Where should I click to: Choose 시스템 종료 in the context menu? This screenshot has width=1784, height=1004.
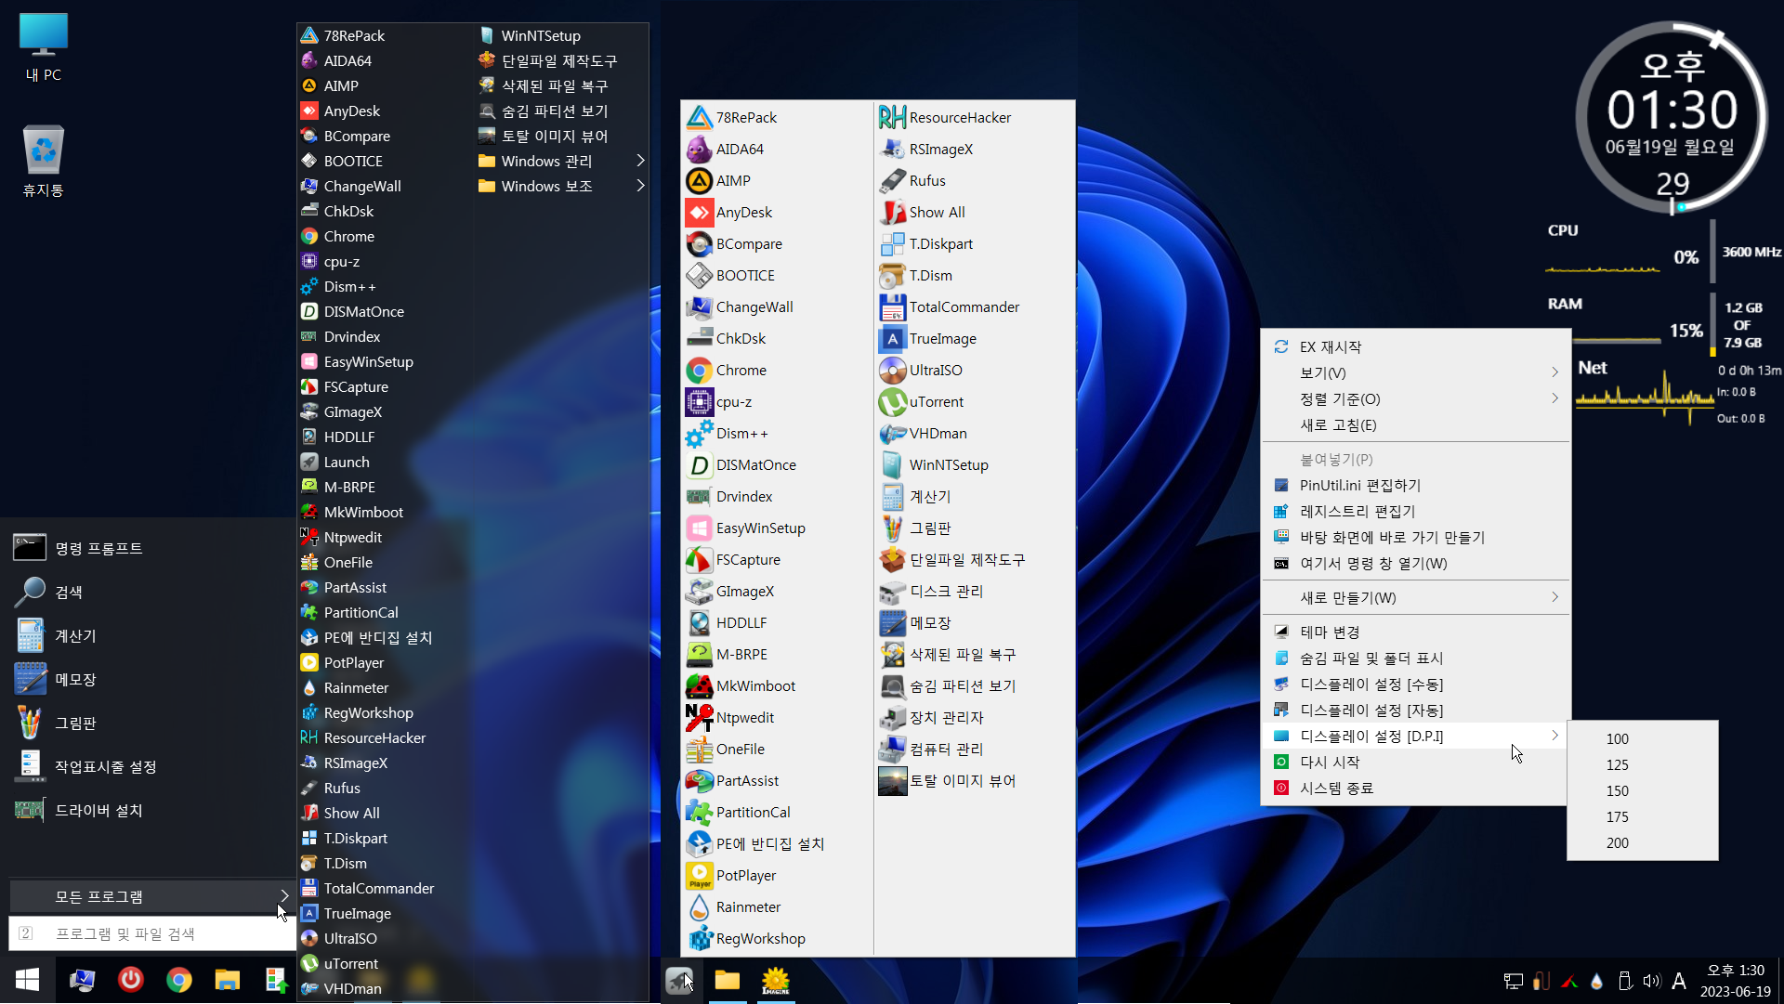(1416, 788)
